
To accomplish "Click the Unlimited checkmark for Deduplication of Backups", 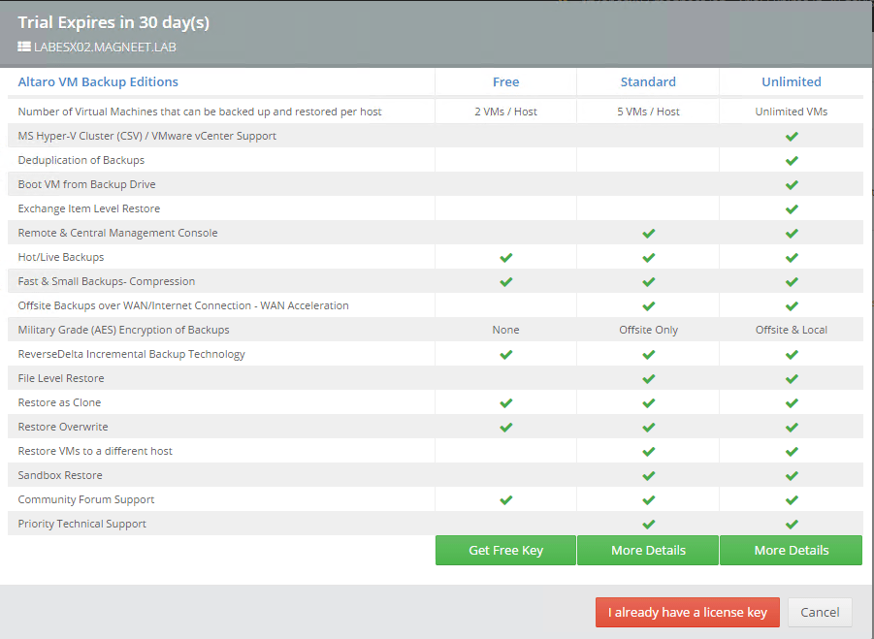I will point(792,160).
